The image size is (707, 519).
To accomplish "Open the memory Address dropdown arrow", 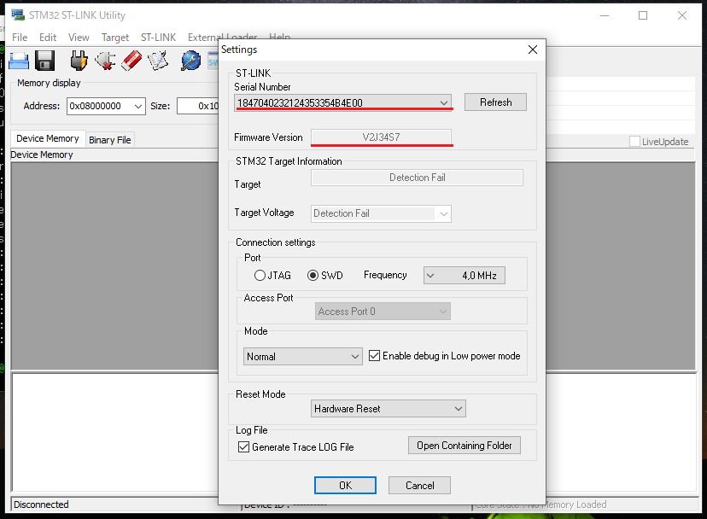I will (138, 107).
